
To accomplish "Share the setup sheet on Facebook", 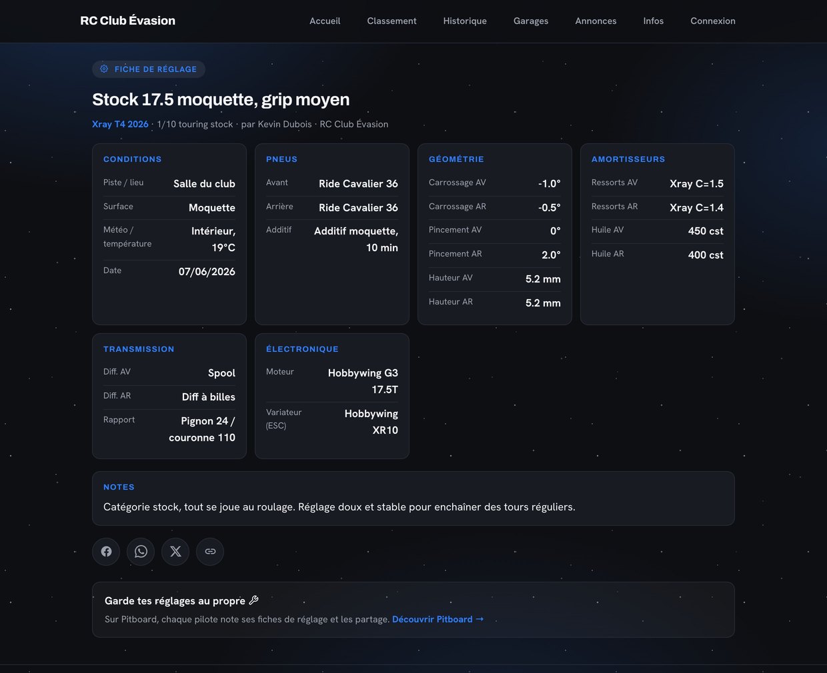I will pyautogui.click(x=106, y=552).
